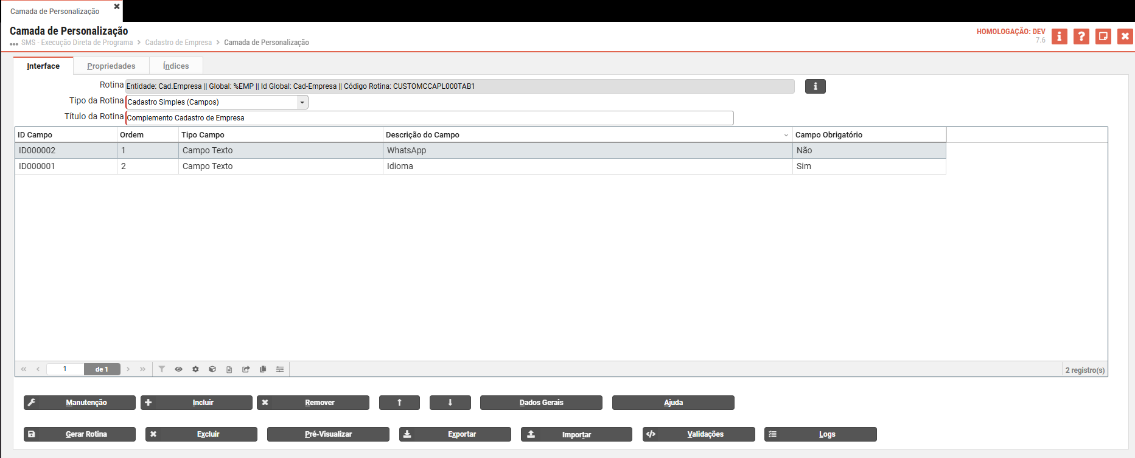Move selected field up with arrow button

point(399,403)
